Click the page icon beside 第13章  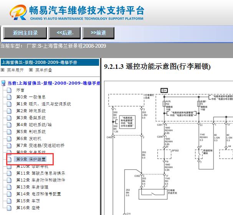[9, 187]
